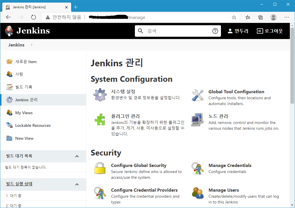The width and height of the screenshot is (295, 208).
Task: Open the Manage Users link
Action: pos(224,190)
